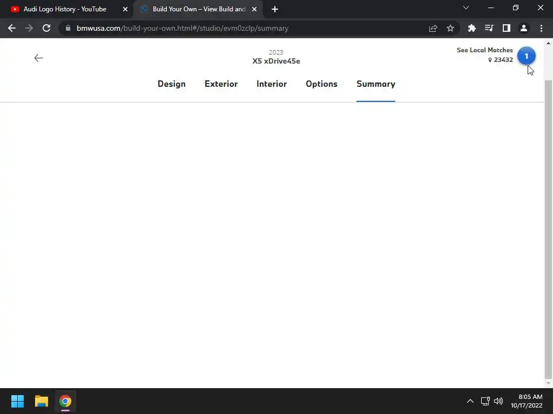
Task: Open Chrome's three-dot menu
Action: [x=541, y=28]
